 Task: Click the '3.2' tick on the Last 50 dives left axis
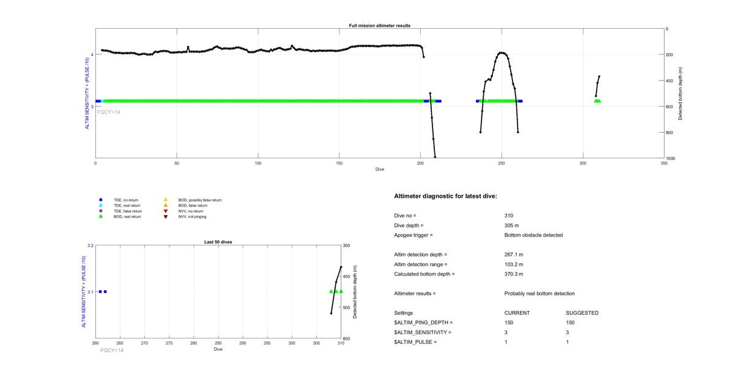click(91, 246)
